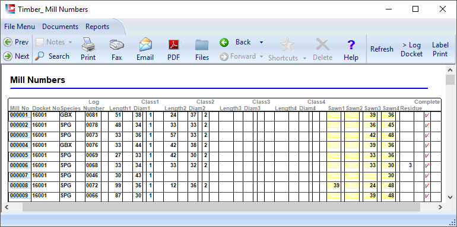Click Sawn3 field for Mill No 000001
The height and width of the screenshot is (227, 457).
(x=370, y=115)
